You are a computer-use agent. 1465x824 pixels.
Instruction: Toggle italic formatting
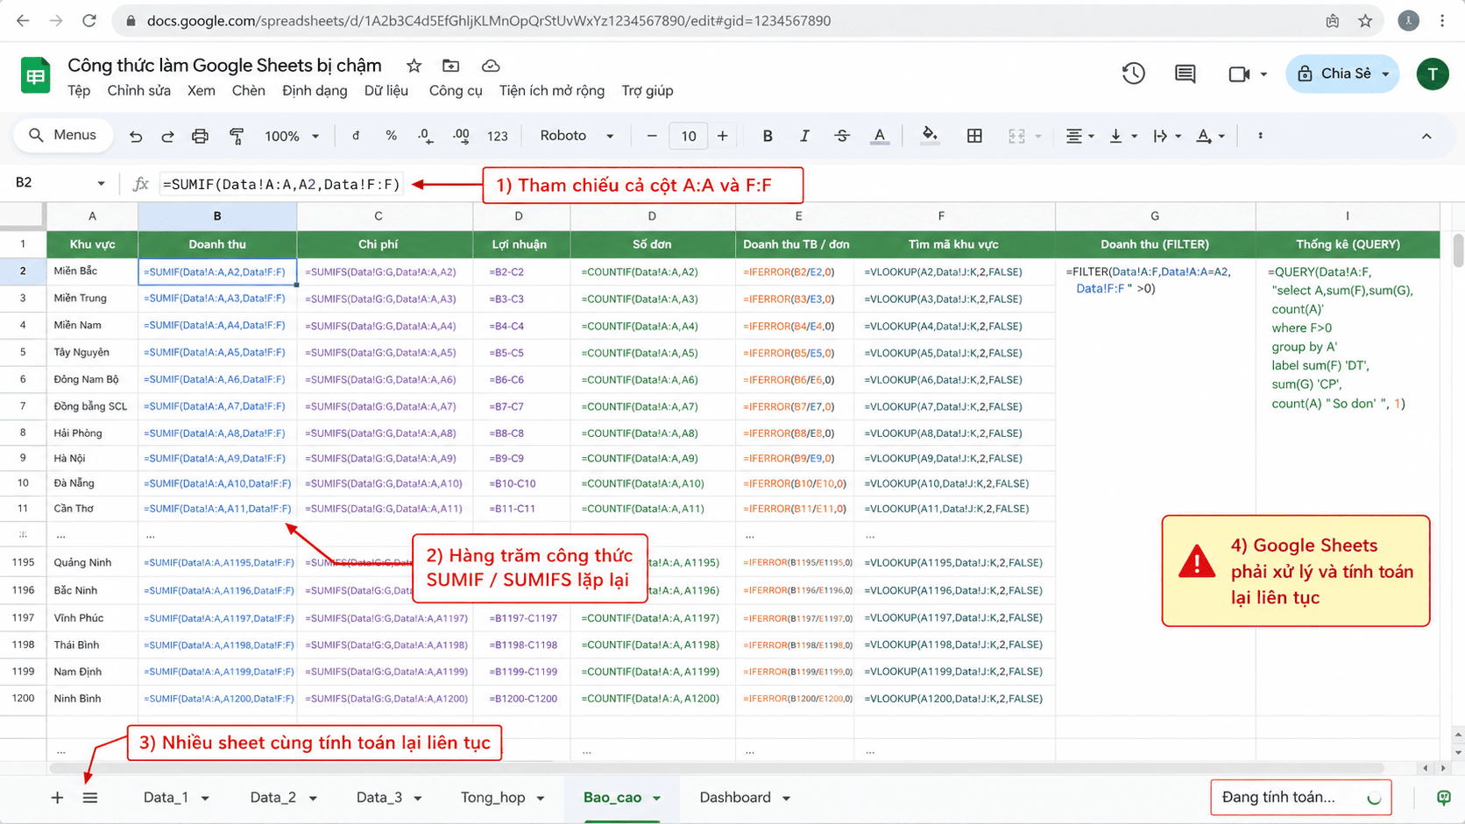[804, 136]
